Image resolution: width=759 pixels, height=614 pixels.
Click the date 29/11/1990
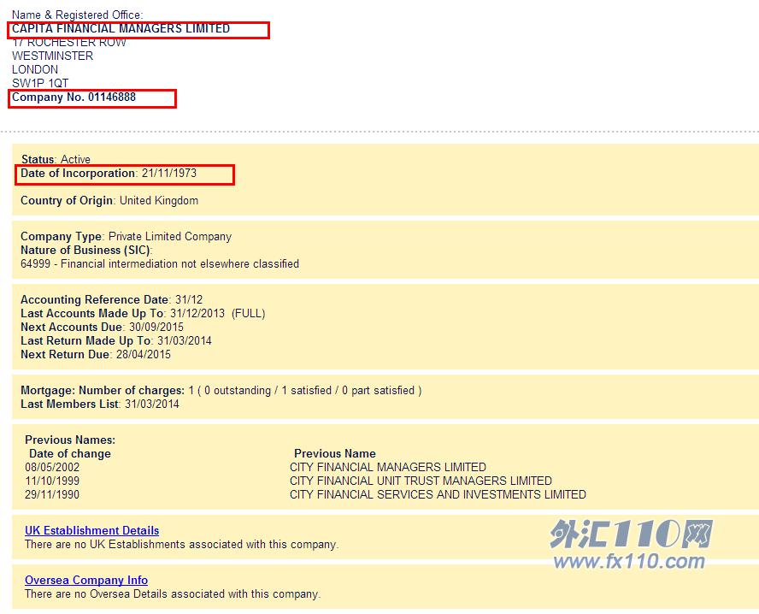pos(52,494)
